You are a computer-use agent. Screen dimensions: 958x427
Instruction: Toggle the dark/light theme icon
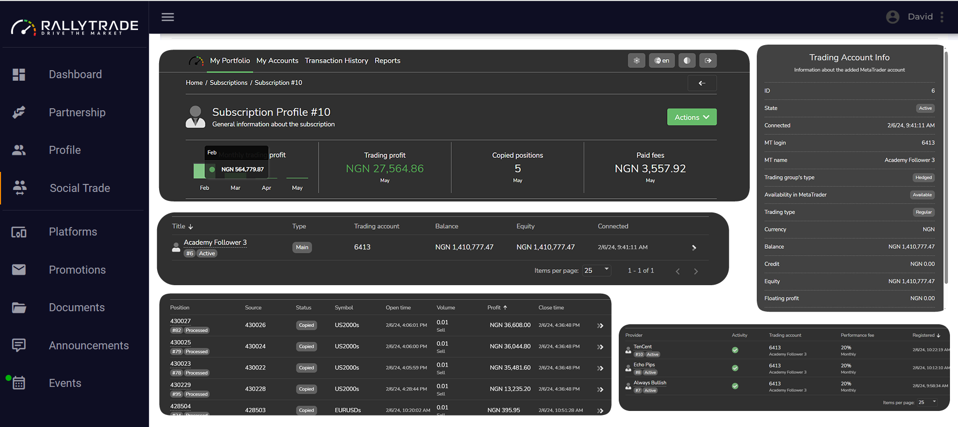point(687,61)
